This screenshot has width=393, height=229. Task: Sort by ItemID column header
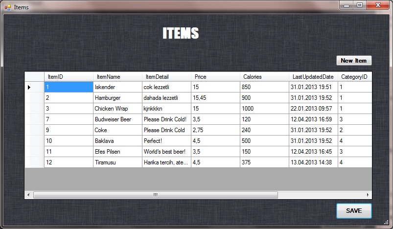click(69, 77)
